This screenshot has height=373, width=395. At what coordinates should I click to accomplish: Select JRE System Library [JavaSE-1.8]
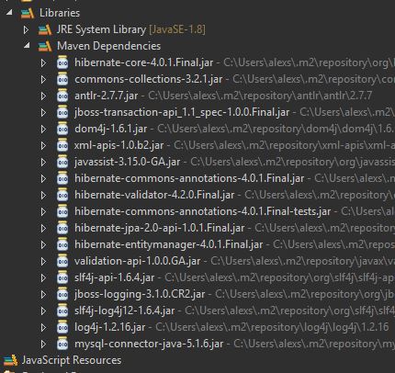[x=131, y=29]
